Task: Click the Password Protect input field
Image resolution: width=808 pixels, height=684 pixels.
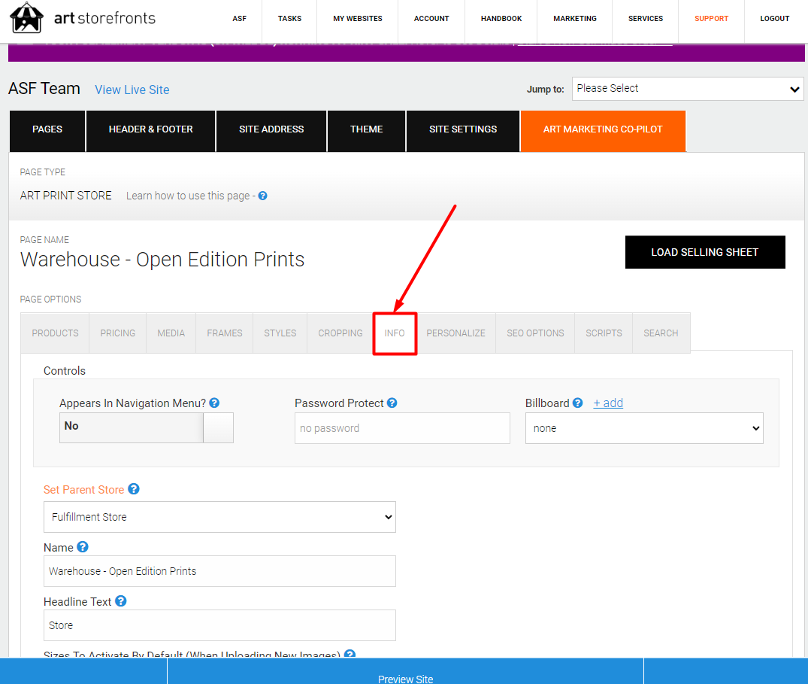Action: (x=402, y=428)
